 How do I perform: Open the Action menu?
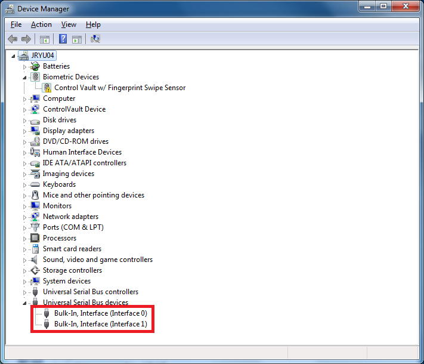point(41,24)
